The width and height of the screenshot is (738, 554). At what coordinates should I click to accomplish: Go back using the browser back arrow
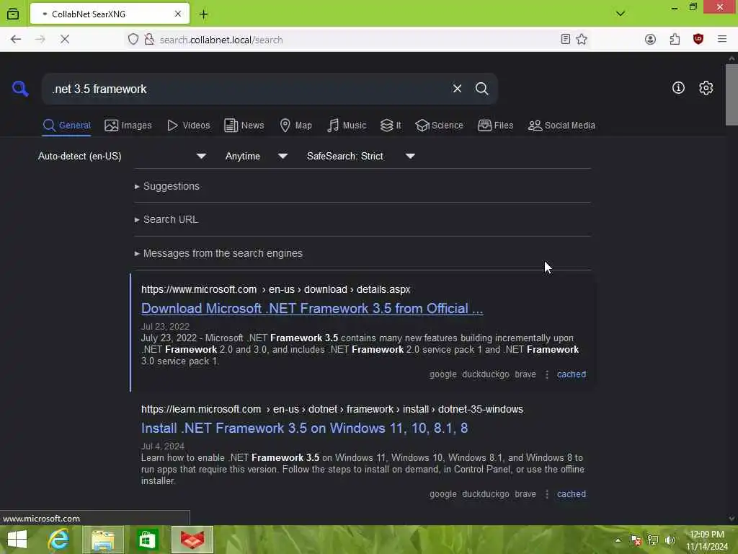pyautogui.click(x=16, y=40)
